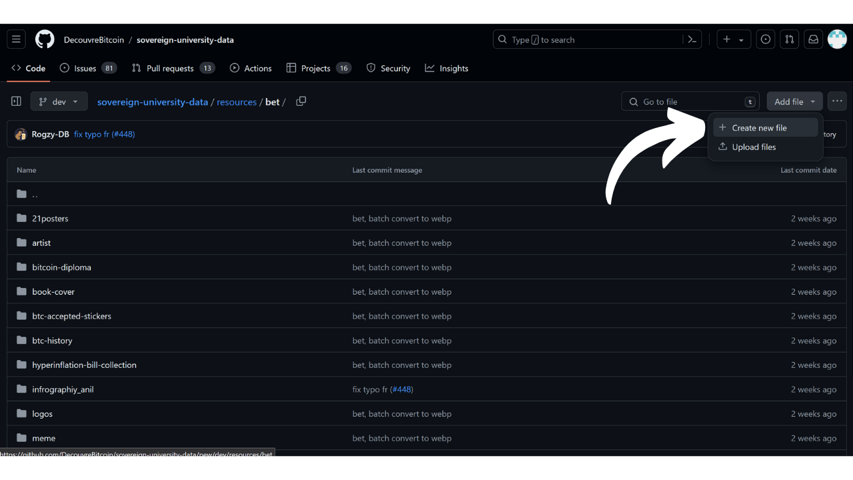Toggle the file tree side panel

point(17,101)
